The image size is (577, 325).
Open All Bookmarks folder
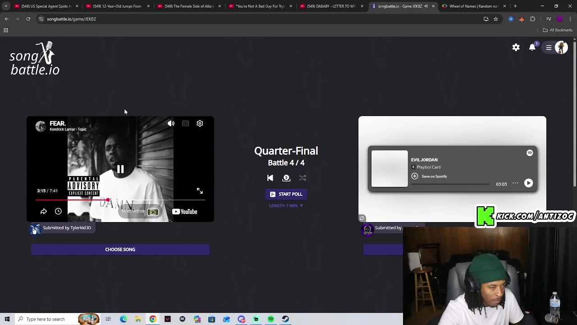point(558,30)
